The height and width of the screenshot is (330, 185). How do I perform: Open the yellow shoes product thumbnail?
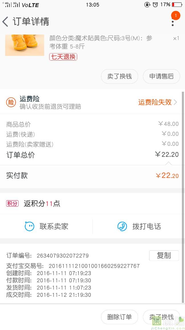click(x=25, y=45)
